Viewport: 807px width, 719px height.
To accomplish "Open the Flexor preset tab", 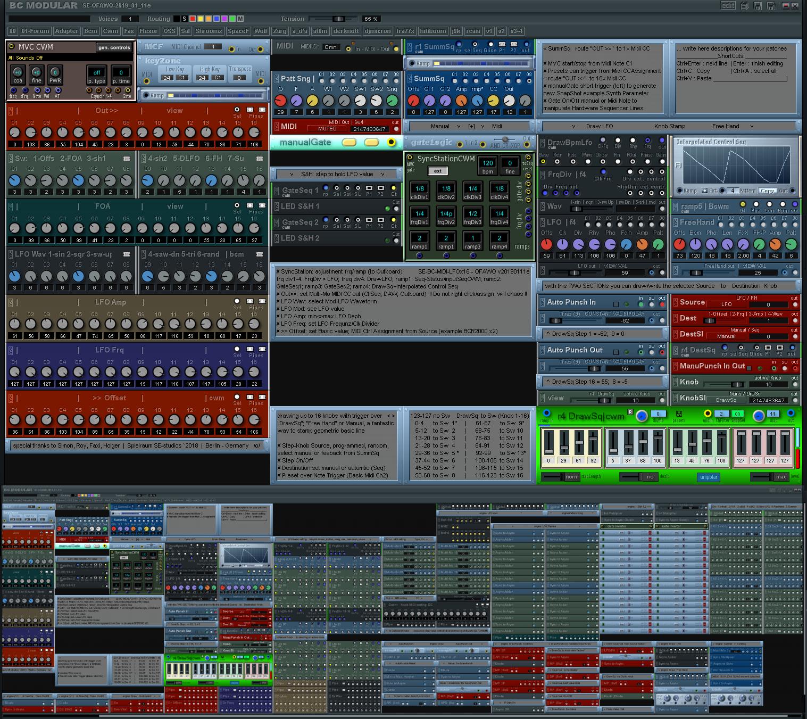I will [x=148, y=31].
